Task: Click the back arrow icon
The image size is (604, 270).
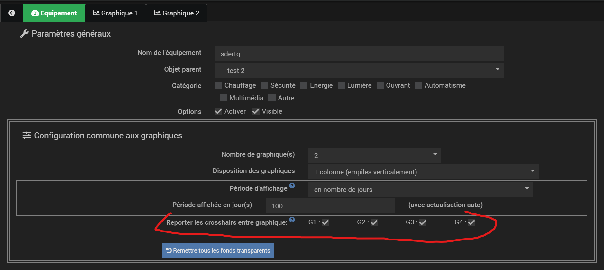Action: pos(12,13)
